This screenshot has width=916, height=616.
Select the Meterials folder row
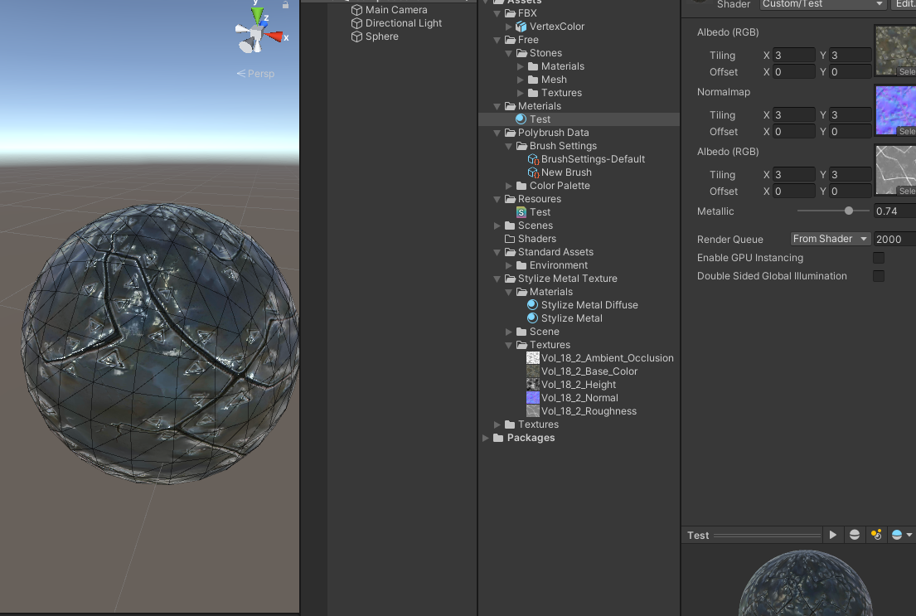pos(579,106)
